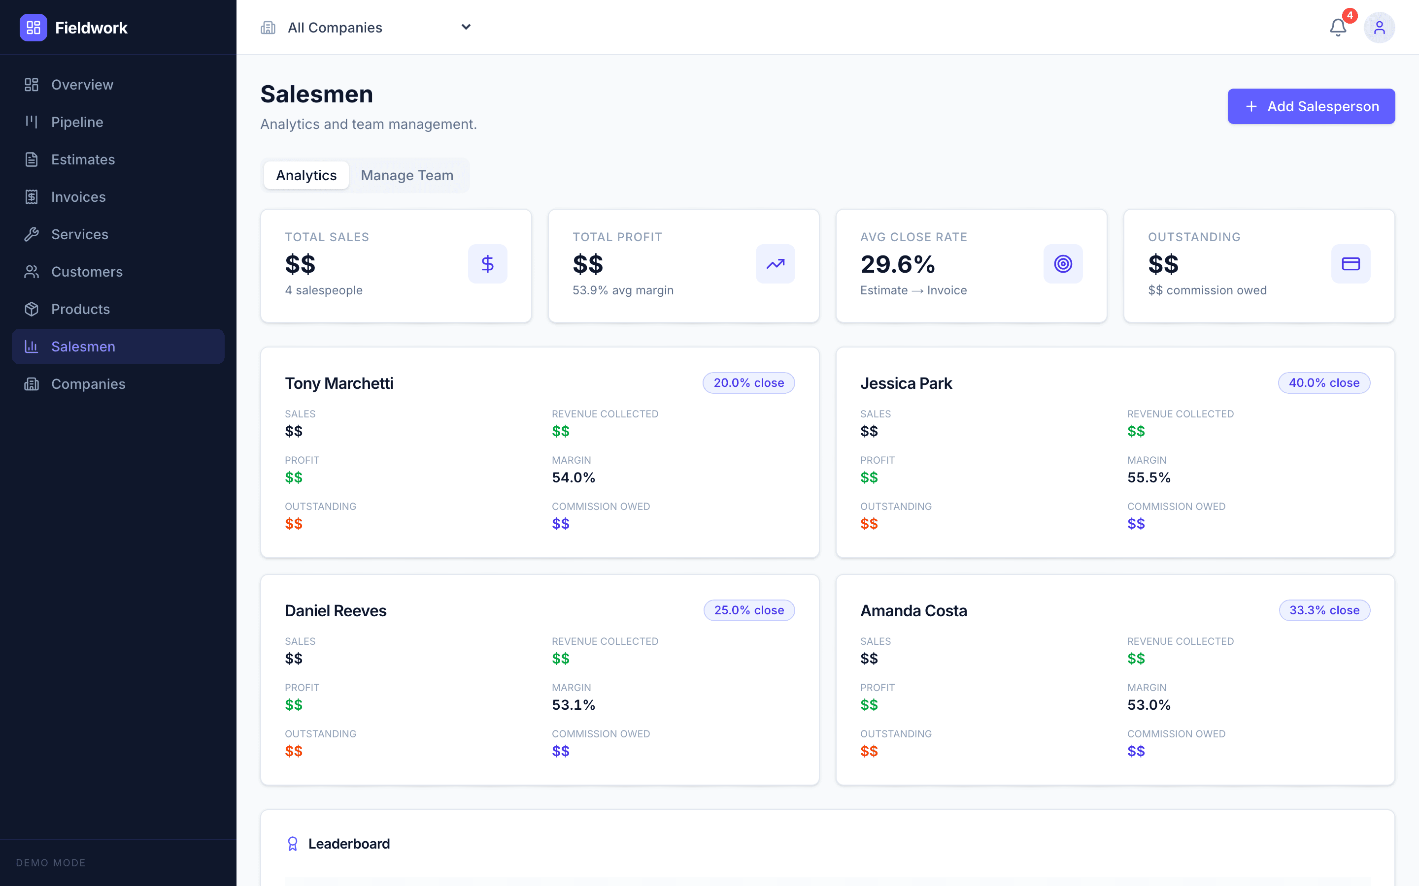
Task: Click the Products box icon
Action: pyautogui.click(x=32, y=309)
